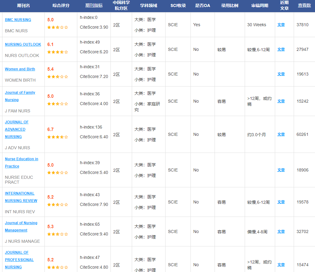Open Nurse Education in Practice link
The image size is (315, 272).
[21, 159]
